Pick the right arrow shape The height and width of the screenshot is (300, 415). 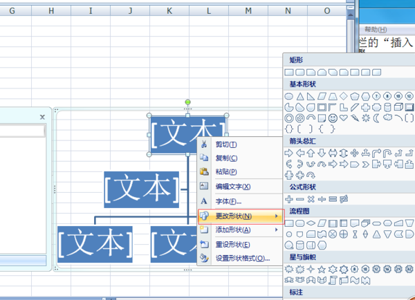click(288, 153)
